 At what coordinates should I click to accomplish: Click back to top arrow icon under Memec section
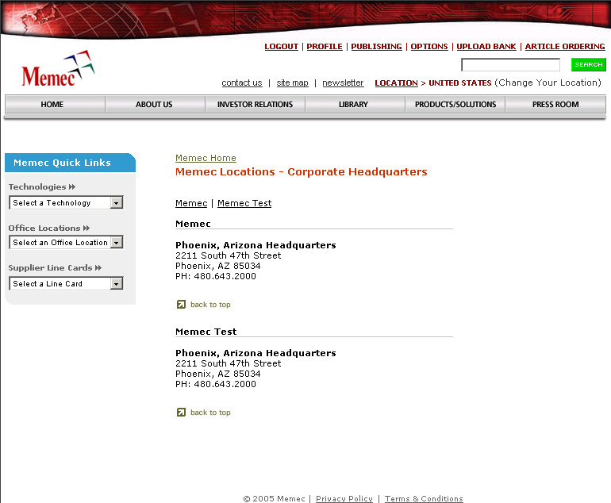pyautogui.click(x=181, y=305)
